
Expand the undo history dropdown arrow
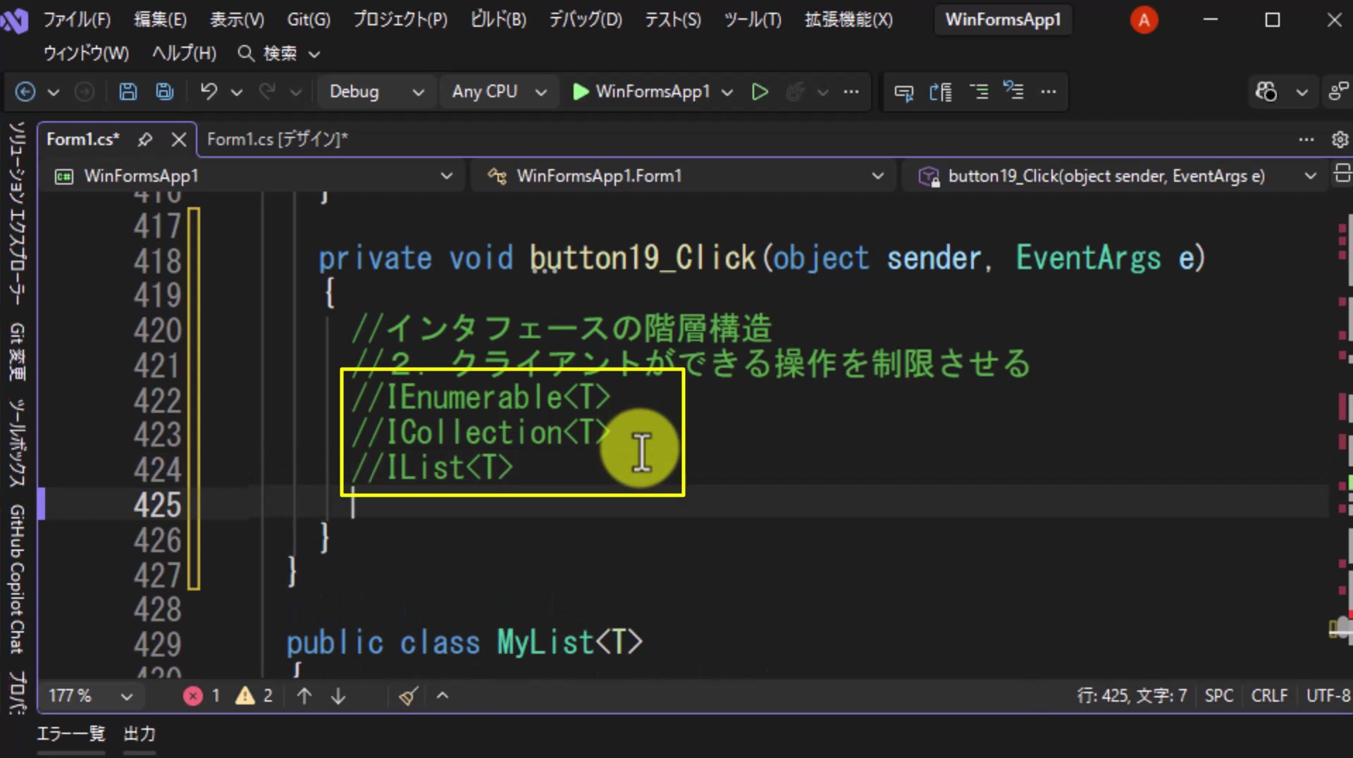[x=237, y=92]
